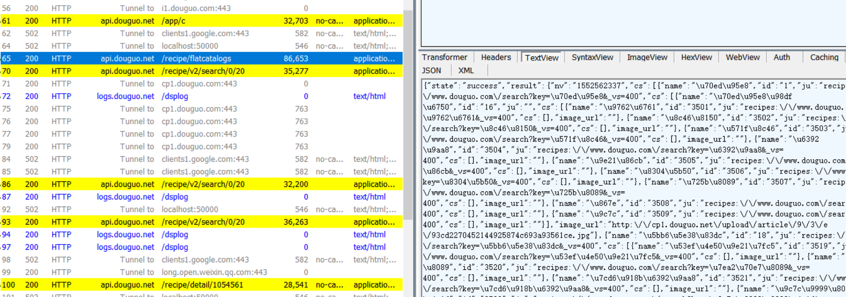Select session 77 tunnel to cp1.douguo.com:443
This screenshot has height=297, width=846.
pyautogui.click(x=201, y=134)
